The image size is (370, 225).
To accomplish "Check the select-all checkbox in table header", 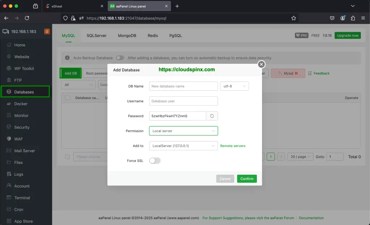I will 67,98.
